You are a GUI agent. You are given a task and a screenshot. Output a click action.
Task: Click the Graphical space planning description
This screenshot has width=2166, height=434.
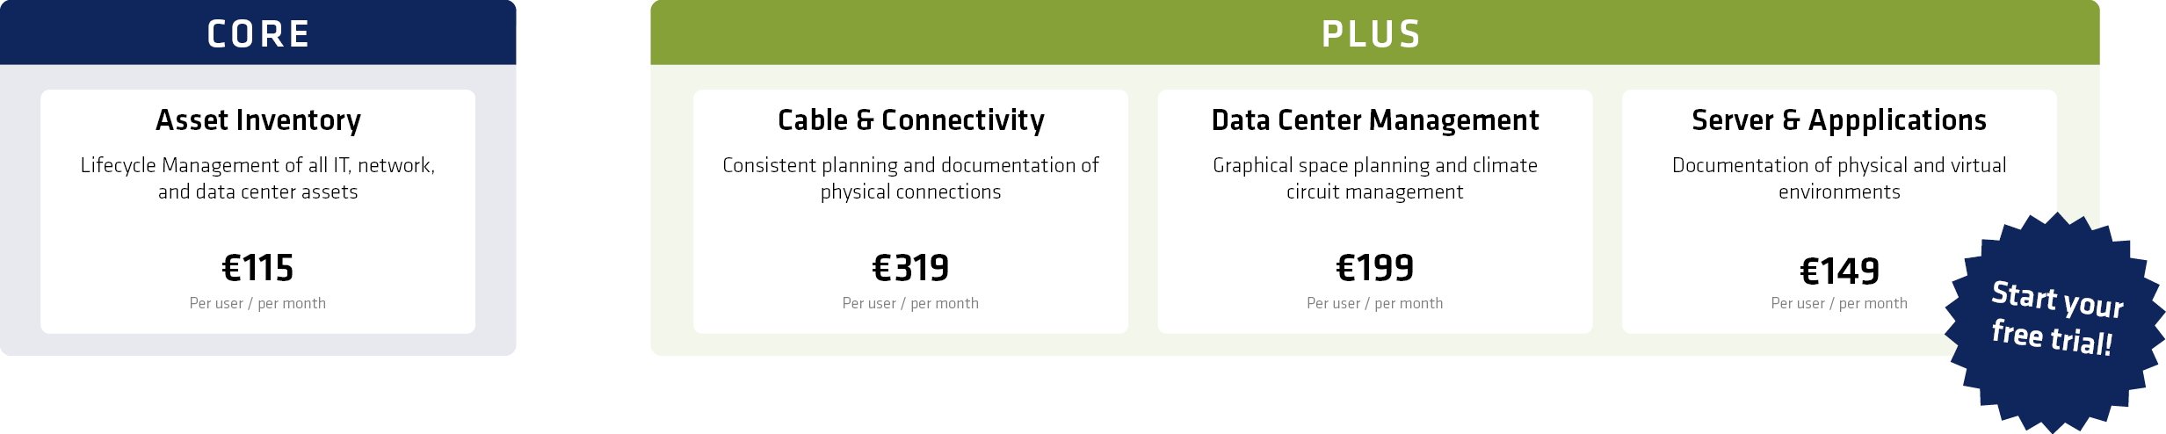tap(1375, 178)
